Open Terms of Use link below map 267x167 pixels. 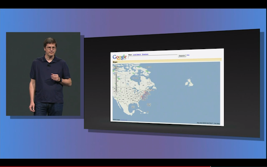[x=124, y=120]
